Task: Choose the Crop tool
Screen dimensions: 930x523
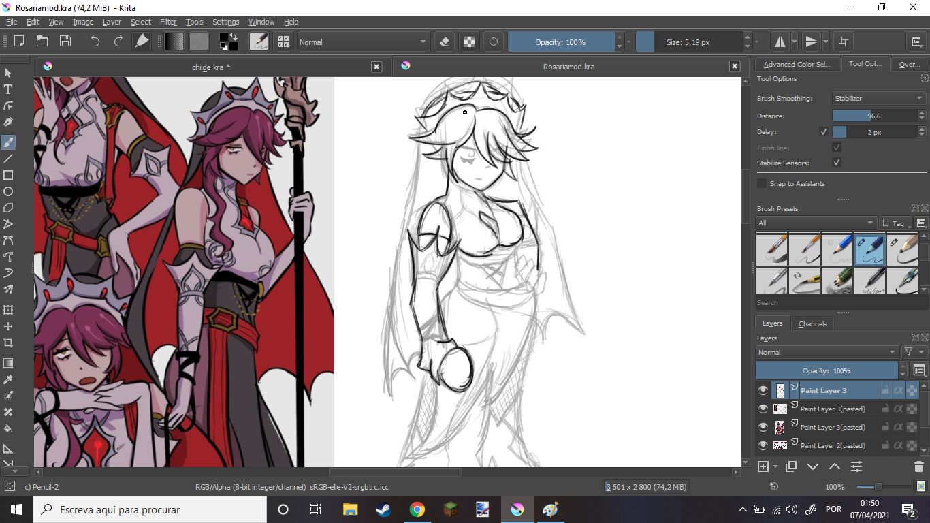Action: pos(8,343)
